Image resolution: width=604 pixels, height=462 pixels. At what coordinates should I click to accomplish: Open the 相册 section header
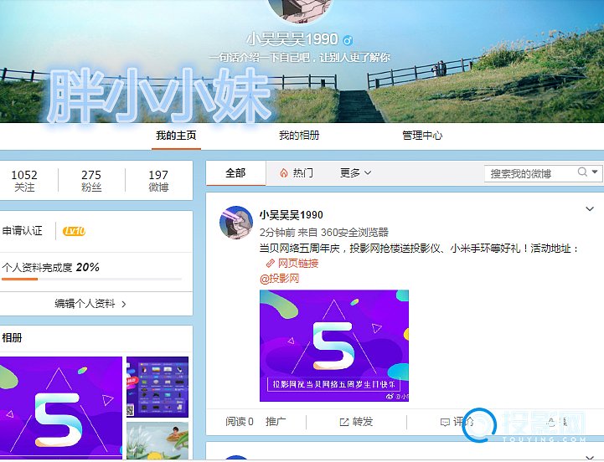pyautogui.click(x=12, y=337)
